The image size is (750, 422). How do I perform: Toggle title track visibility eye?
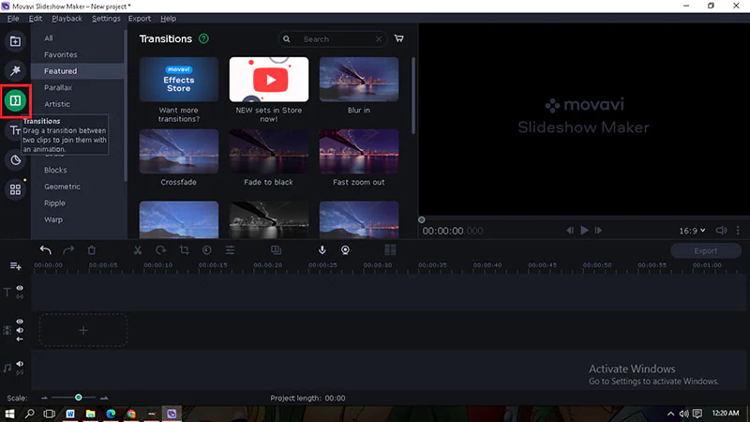(20, 288)
